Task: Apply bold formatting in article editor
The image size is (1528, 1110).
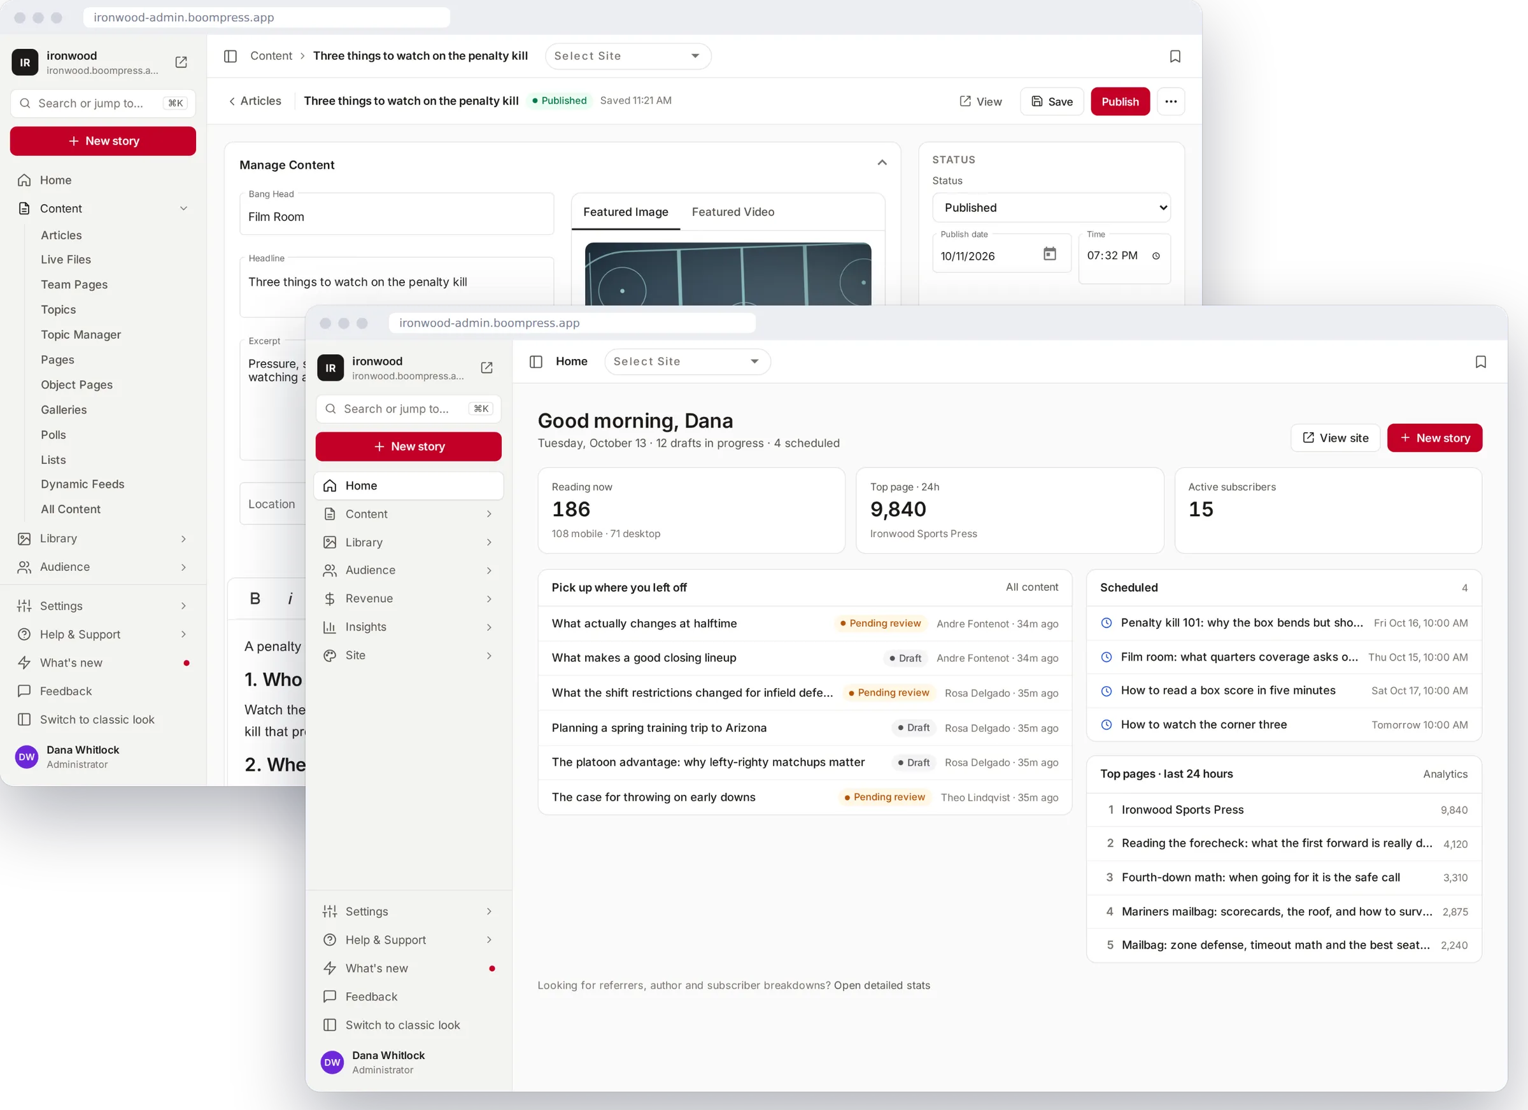Action: click(255, 598)
